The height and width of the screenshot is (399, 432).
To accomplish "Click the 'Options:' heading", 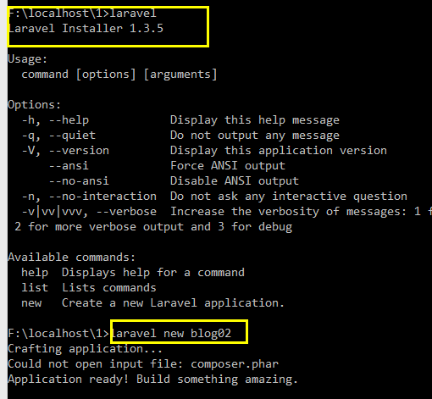I will (x=34, y=105).
